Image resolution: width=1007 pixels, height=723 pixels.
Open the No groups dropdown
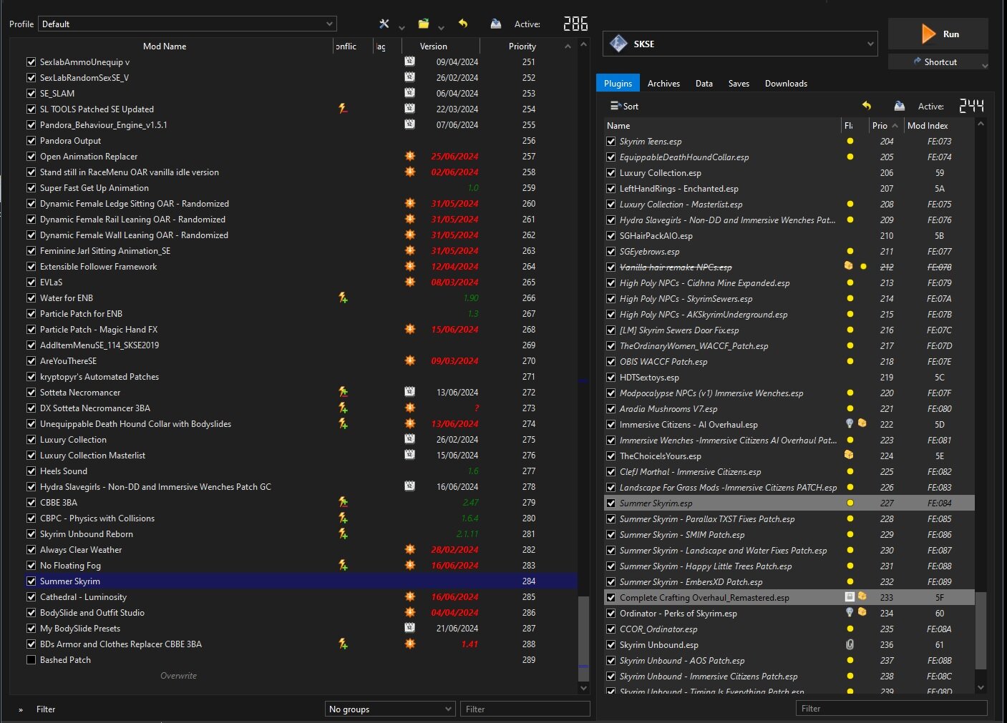(390, 709)
